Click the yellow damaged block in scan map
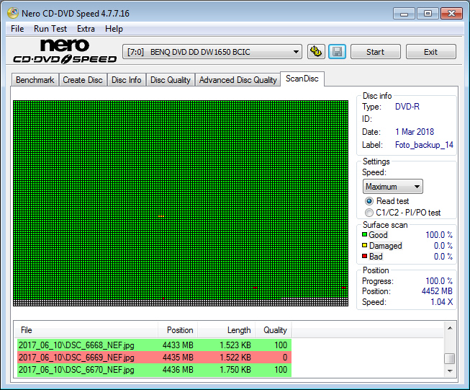Image resolution: width=470 pixels, height=390 pixels. (x=161, y=216)
